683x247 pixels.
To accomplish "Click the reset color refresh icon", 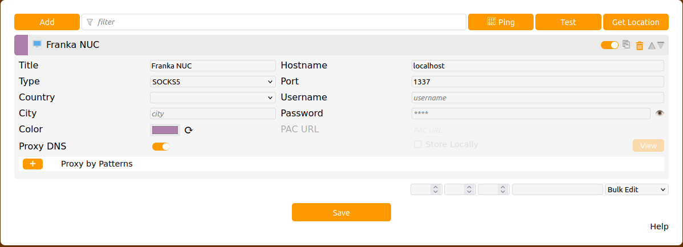I will coord(189,130).
